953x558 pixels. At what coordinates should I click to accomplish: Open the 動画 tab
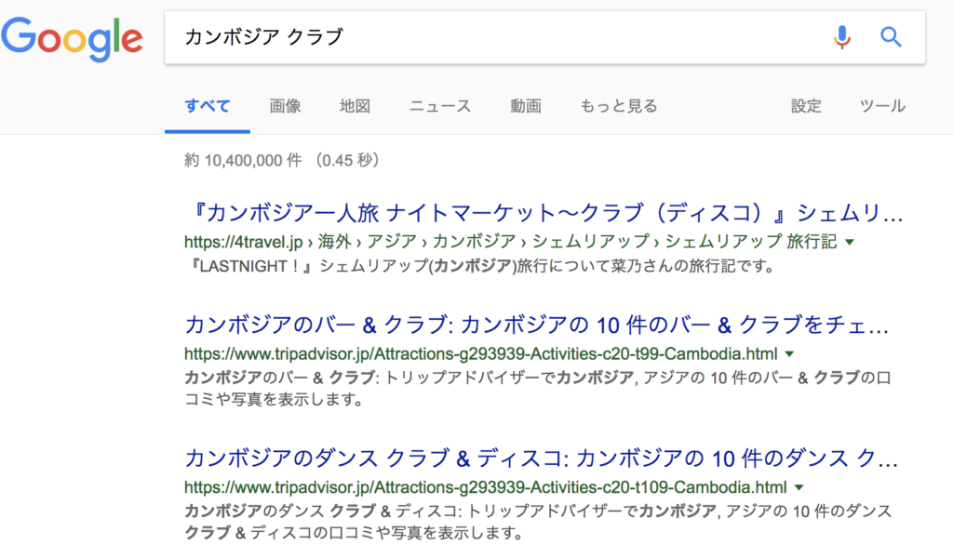[x=526, y=106]
